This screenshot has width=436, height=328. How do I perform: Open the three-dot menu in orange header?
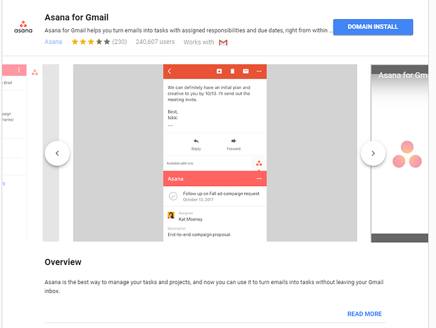tap(259, 72)
